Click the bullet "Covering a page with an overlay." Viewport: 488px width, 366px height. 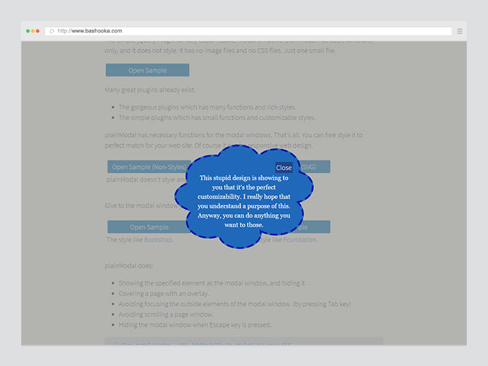pos(163,293)
